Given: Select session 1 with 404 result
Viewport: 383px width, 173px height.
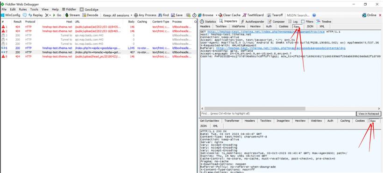Looking at the screenshot, I should 98,27.
